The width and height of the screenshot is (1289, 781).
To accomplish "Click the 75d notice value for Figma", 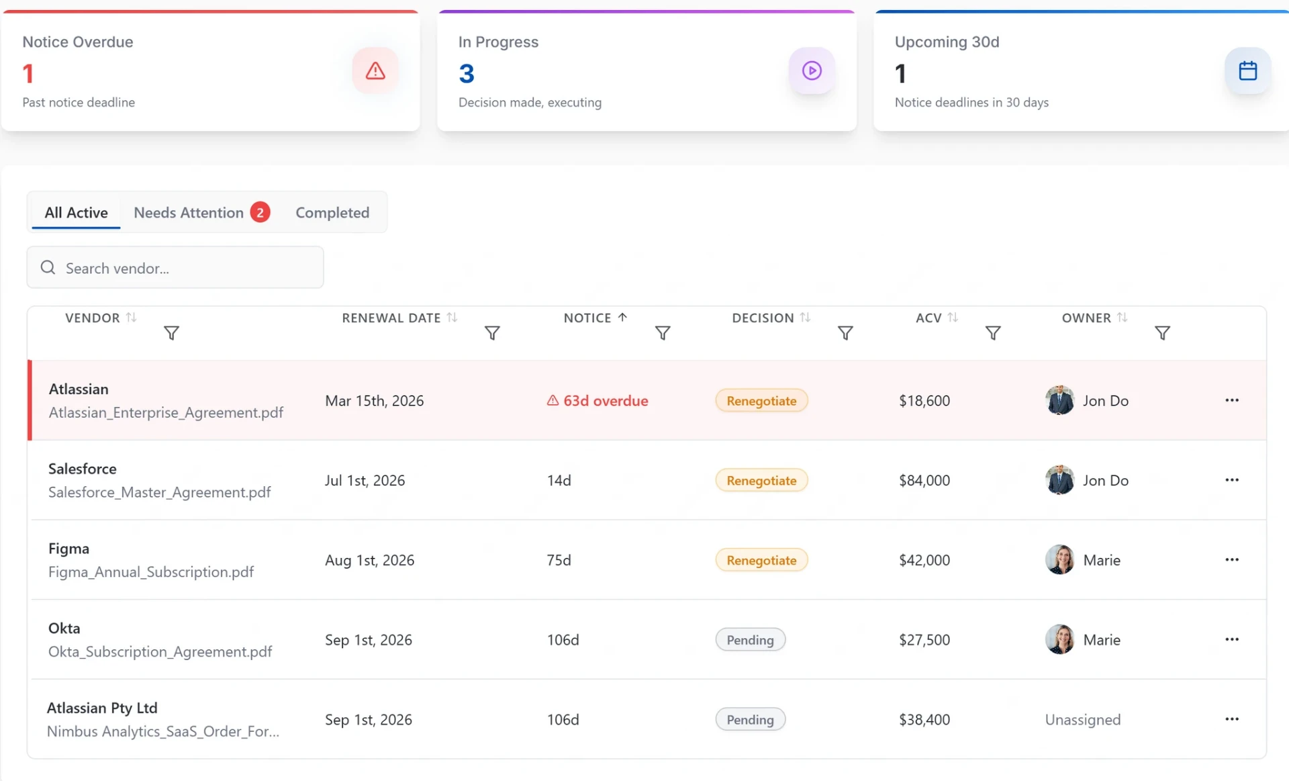I will (559, 560).
